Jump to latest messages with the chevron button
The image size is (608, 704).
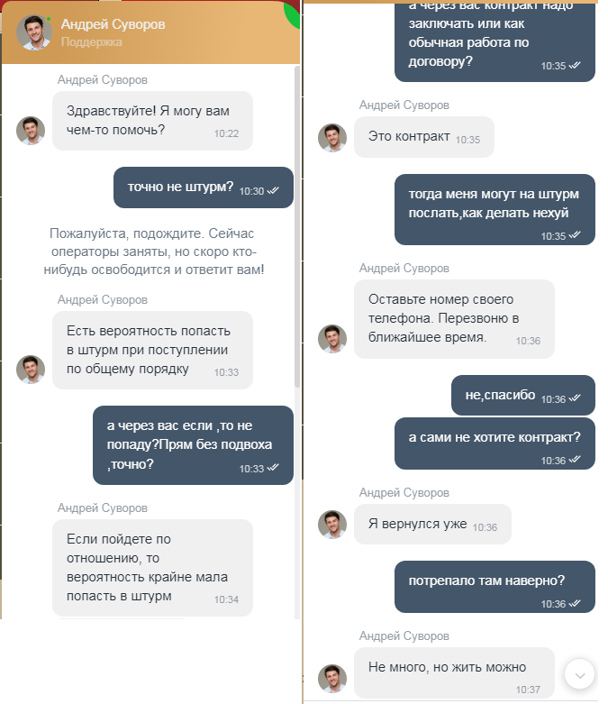(579, 673)
